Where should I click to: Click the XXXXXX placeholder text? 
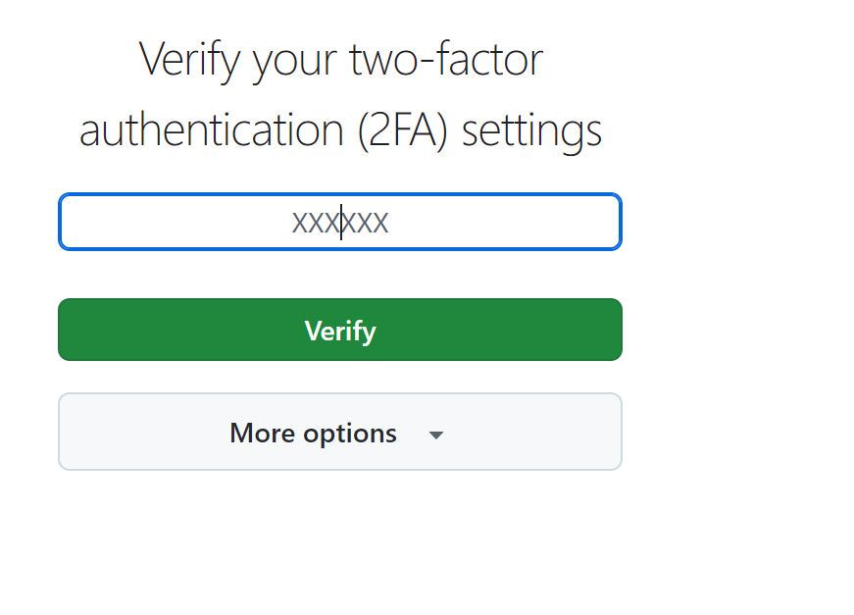[340, 223]
